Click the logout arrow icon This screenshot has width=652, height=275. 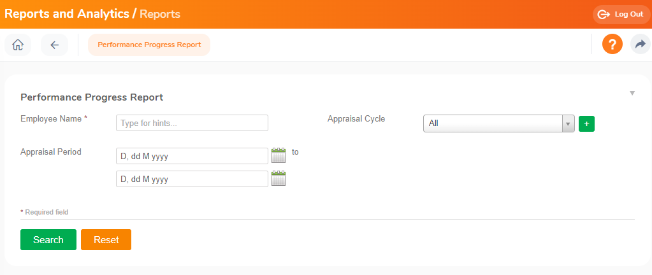[x=604, y=15]
